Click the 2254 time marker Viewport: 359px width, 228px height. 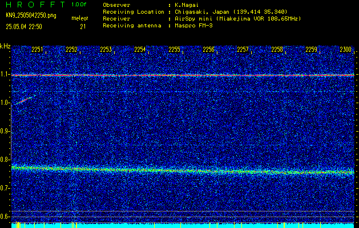140,50
